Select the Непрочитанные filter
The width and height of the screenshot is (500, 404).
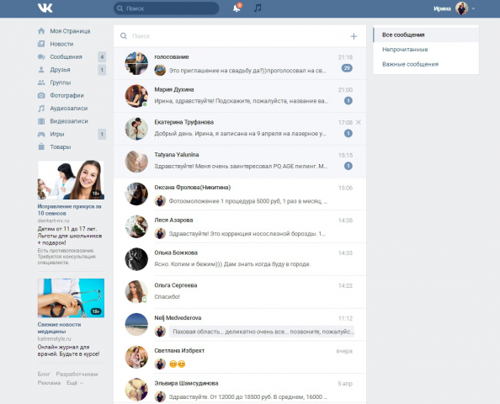pos(426,50)
